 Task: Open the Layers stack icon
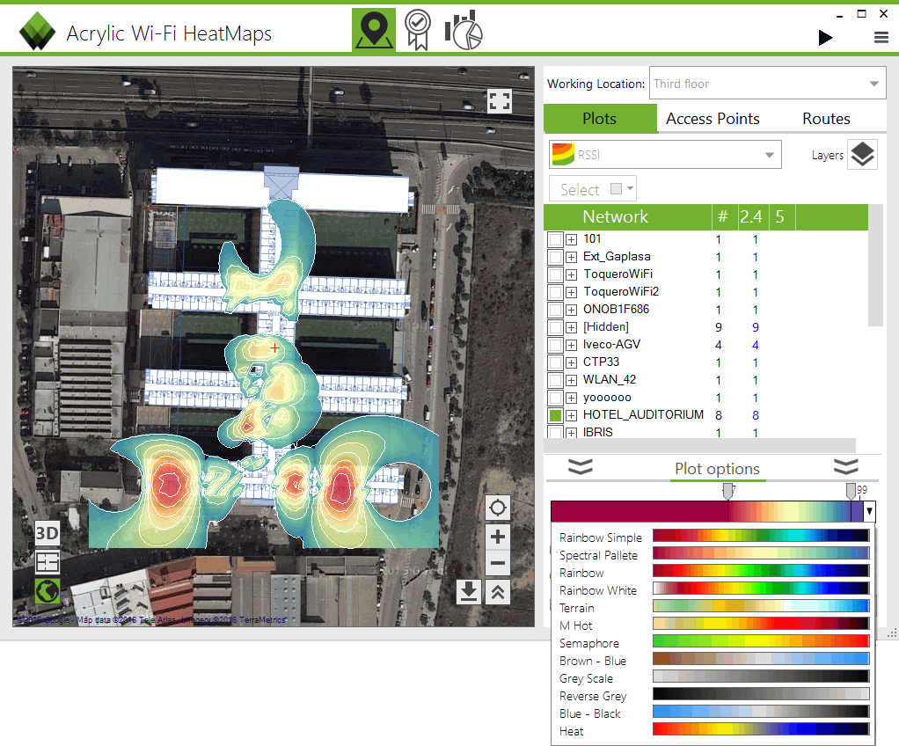[x=862, y=154]
